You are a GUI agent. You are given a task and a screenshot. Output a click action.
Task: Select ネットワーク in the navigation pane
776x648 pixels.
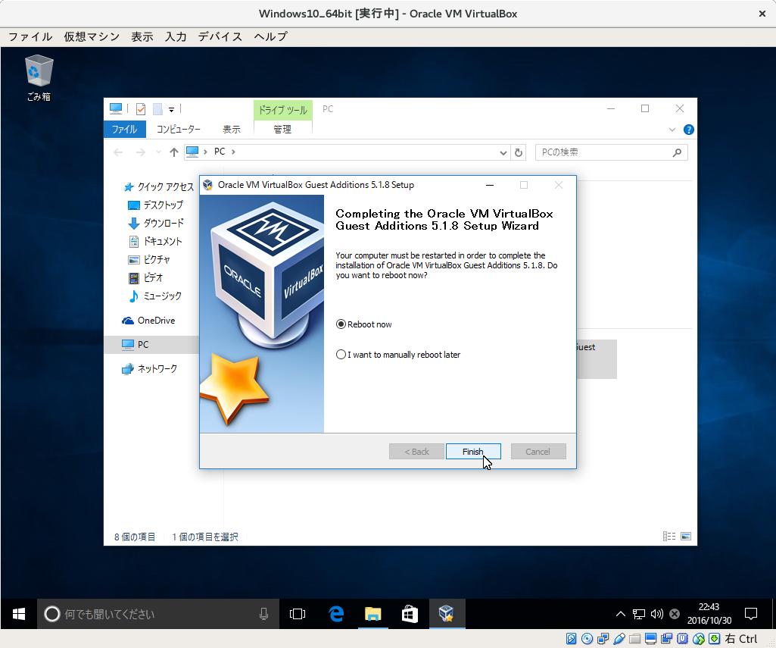click(149, 368)
